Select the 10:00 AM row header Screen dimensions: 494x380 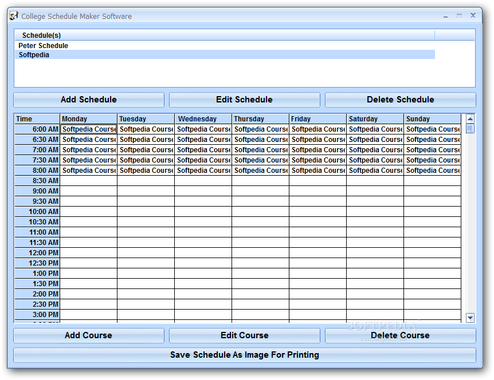pos(37,212)
